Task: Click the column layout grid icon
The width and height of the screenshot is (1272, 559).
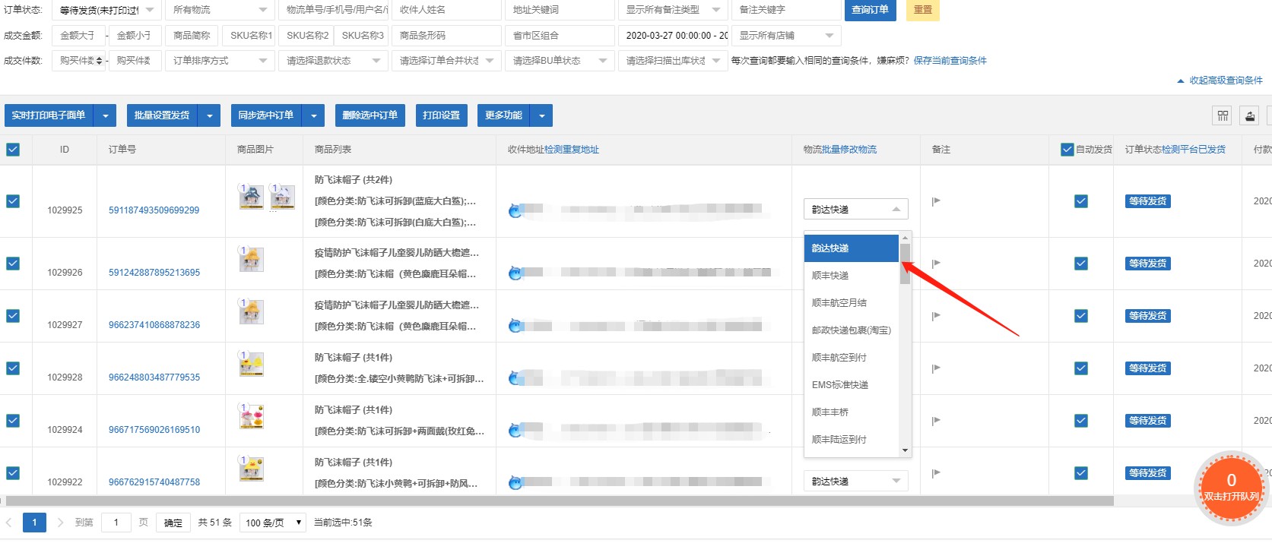Action: click(1223, 115)
